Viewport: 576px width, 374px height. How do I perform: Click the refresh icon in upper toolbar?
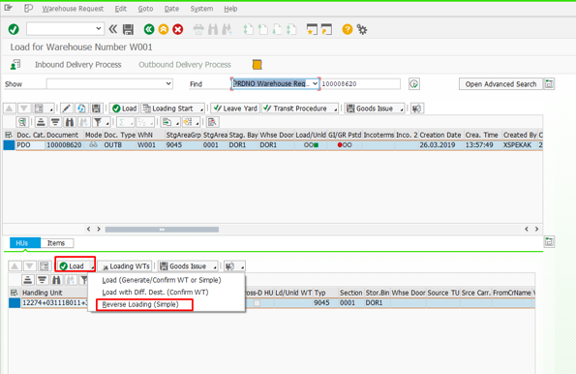pyautogui.click(x=81, y=109)
